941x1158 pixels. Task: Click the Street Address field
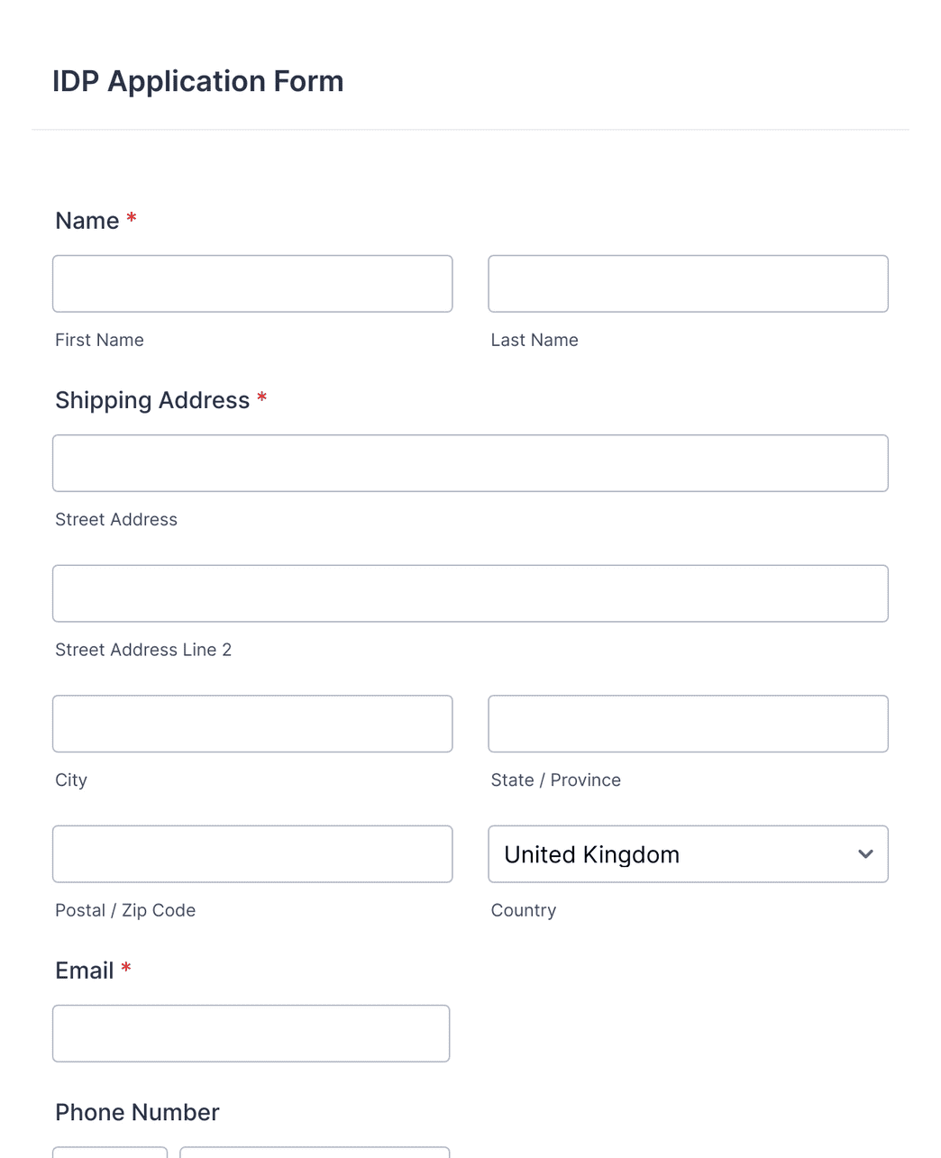point(470,462)
